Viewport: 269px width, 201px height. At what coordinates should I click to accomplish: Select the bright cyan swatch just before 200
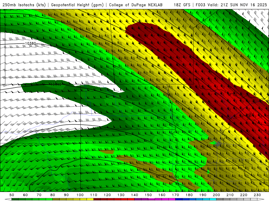tap(213, 199)
